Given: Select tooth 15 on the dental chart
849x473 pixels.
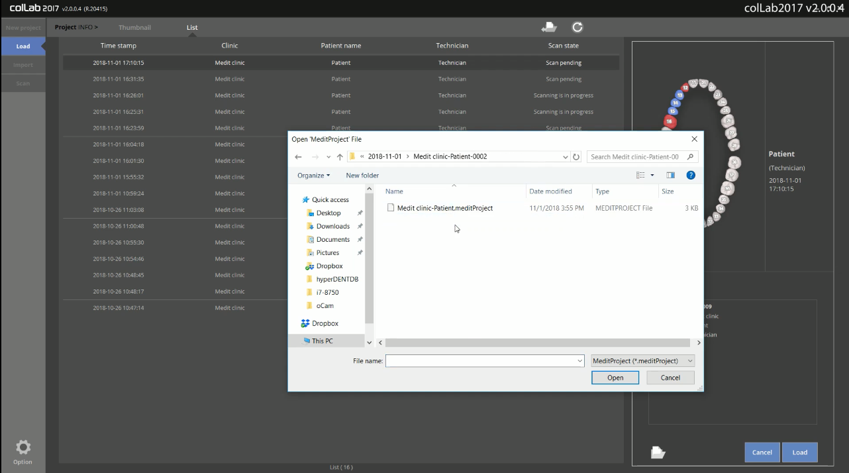Looking at the screenshot, I should point(672,111).
